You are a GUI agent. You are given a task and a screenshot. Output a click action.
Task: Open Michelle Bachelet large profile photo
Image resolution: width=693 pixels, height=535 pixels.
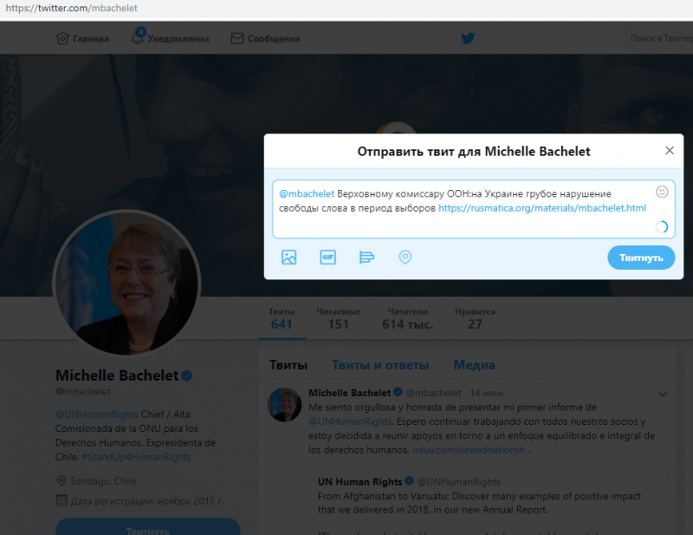point(126,284)
